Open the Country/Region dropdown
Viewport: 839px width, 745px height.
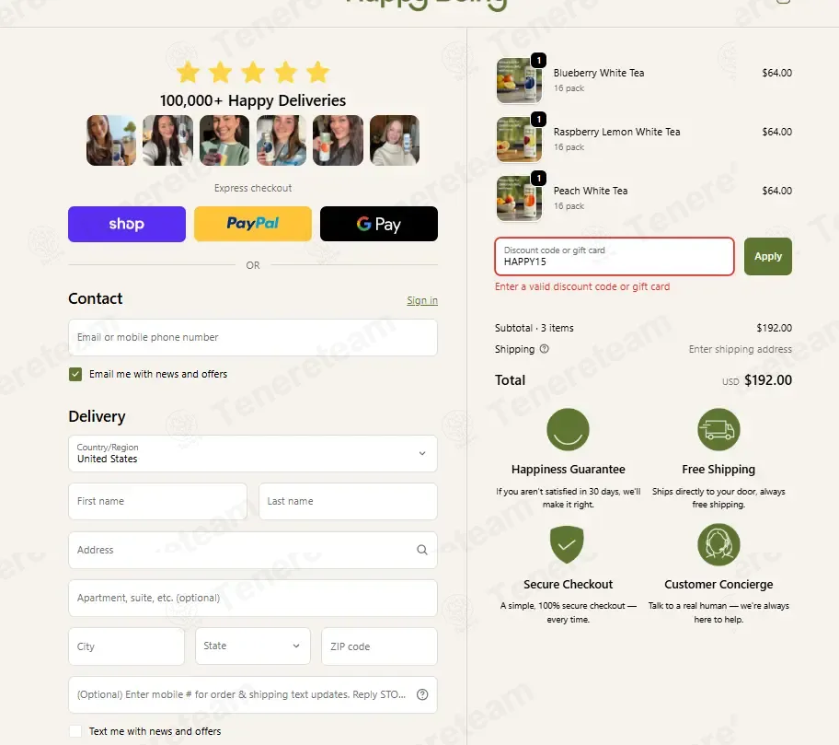click(x=253, y=454)
